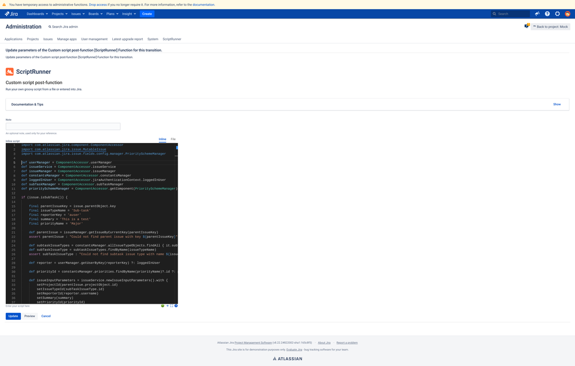Image resolution: width=575 pixels, height=366 pixels.
Task: Open the user profile avatar menu
Action: click(568, 14)
